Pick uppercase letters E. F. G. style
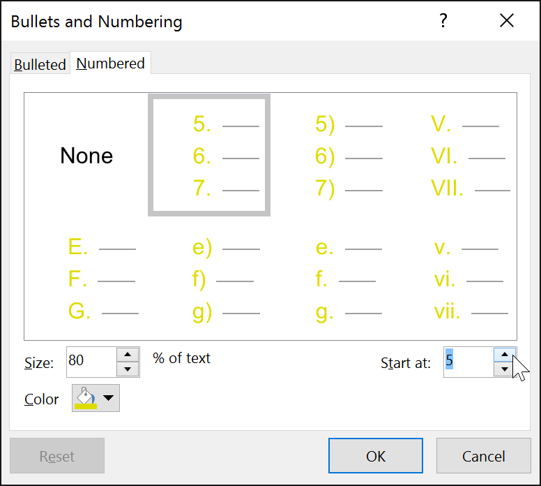This screenshot has width=541, height=486. pos(86,279)
